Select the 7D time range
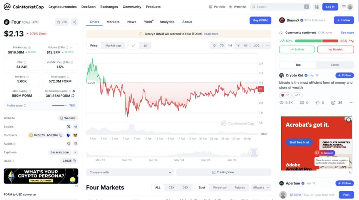 click(222, 46)
